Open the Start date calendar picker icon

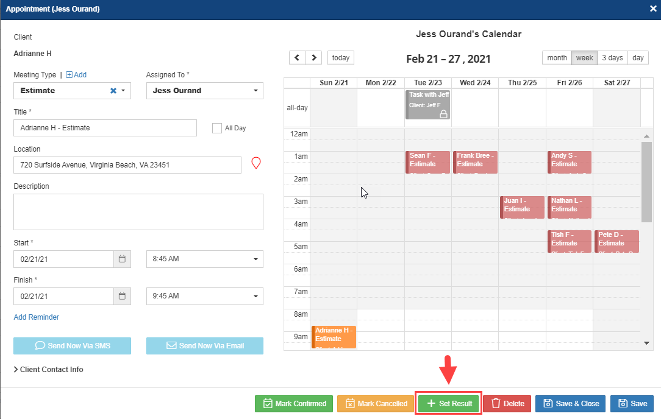point(122,259)
